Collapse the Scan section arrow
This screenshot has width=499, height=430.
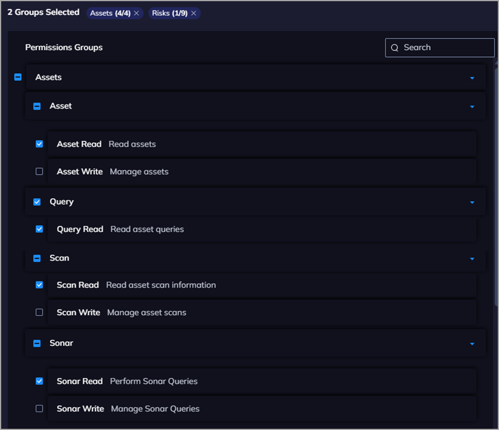tap(472, 258)
